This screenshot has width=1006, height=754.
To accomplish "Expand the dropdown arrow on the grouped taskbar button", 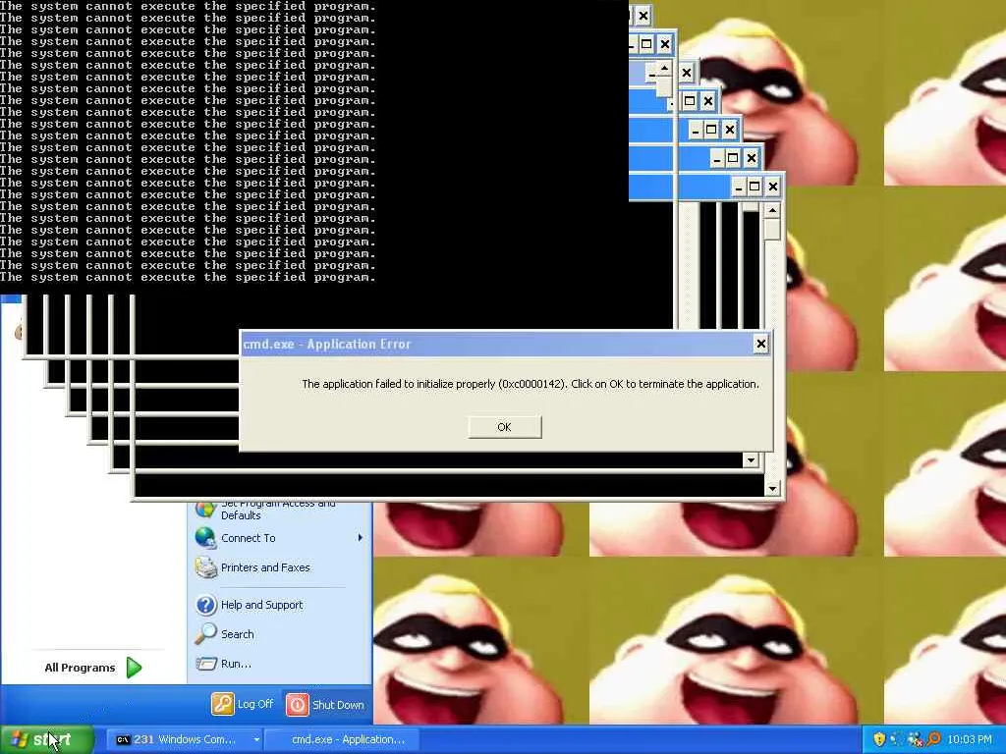I will pos(256,739).
